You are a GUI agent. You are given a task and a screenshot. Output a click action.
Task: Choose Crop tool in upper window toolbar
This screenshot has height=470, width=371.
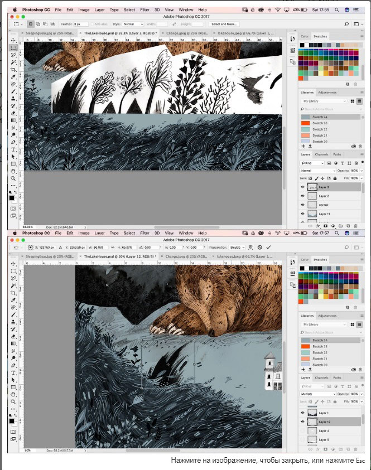(13, 70)
